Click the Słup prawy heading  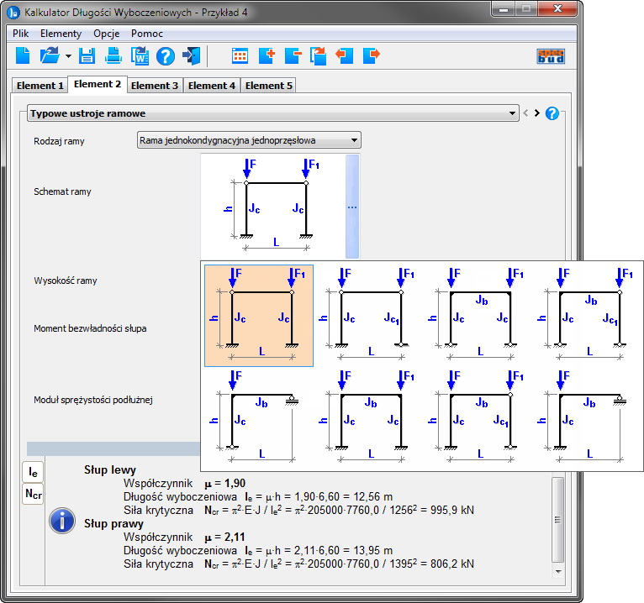pos(113,524)
